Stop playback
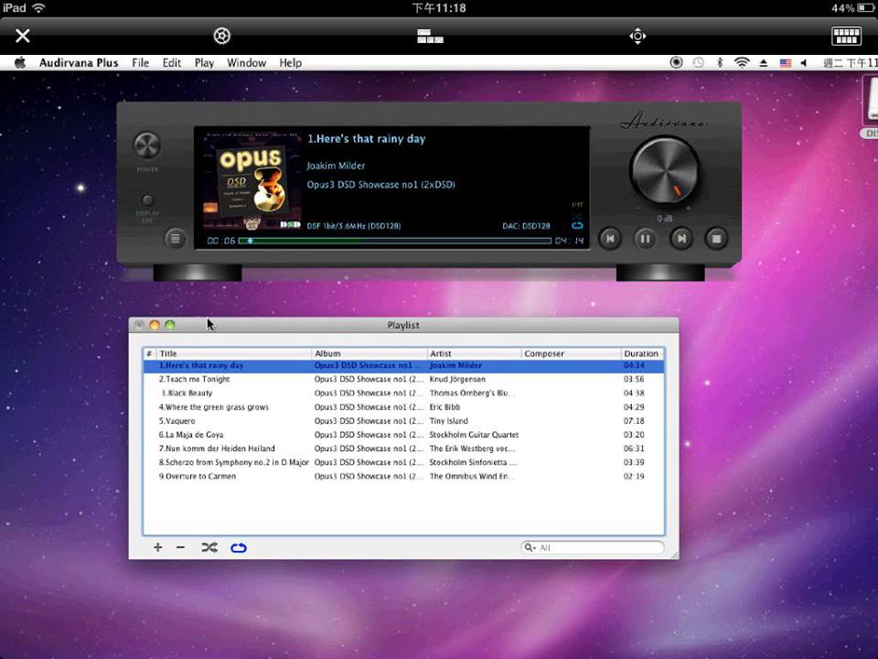Screen dimensions: 878x659 click(716, 239)
